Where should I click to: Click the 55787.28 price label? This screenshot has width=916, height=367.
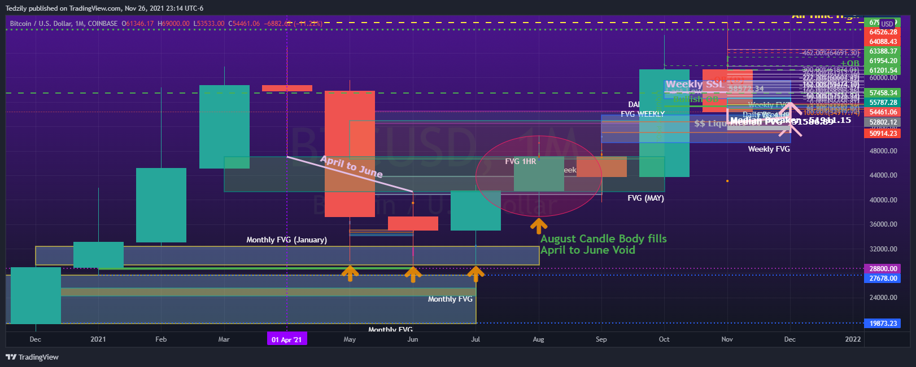pos(883,103)
